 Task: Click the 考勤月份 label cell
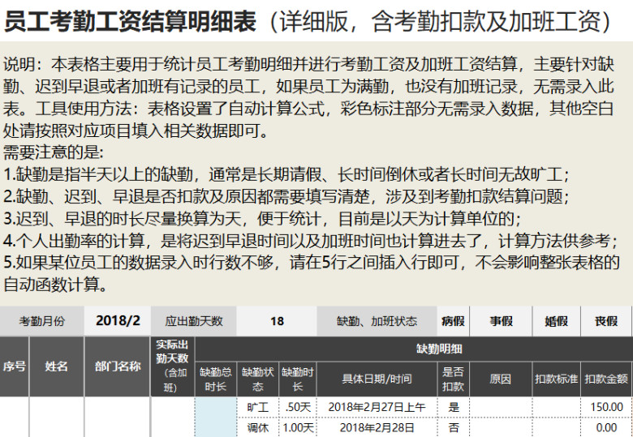point(42,321)
